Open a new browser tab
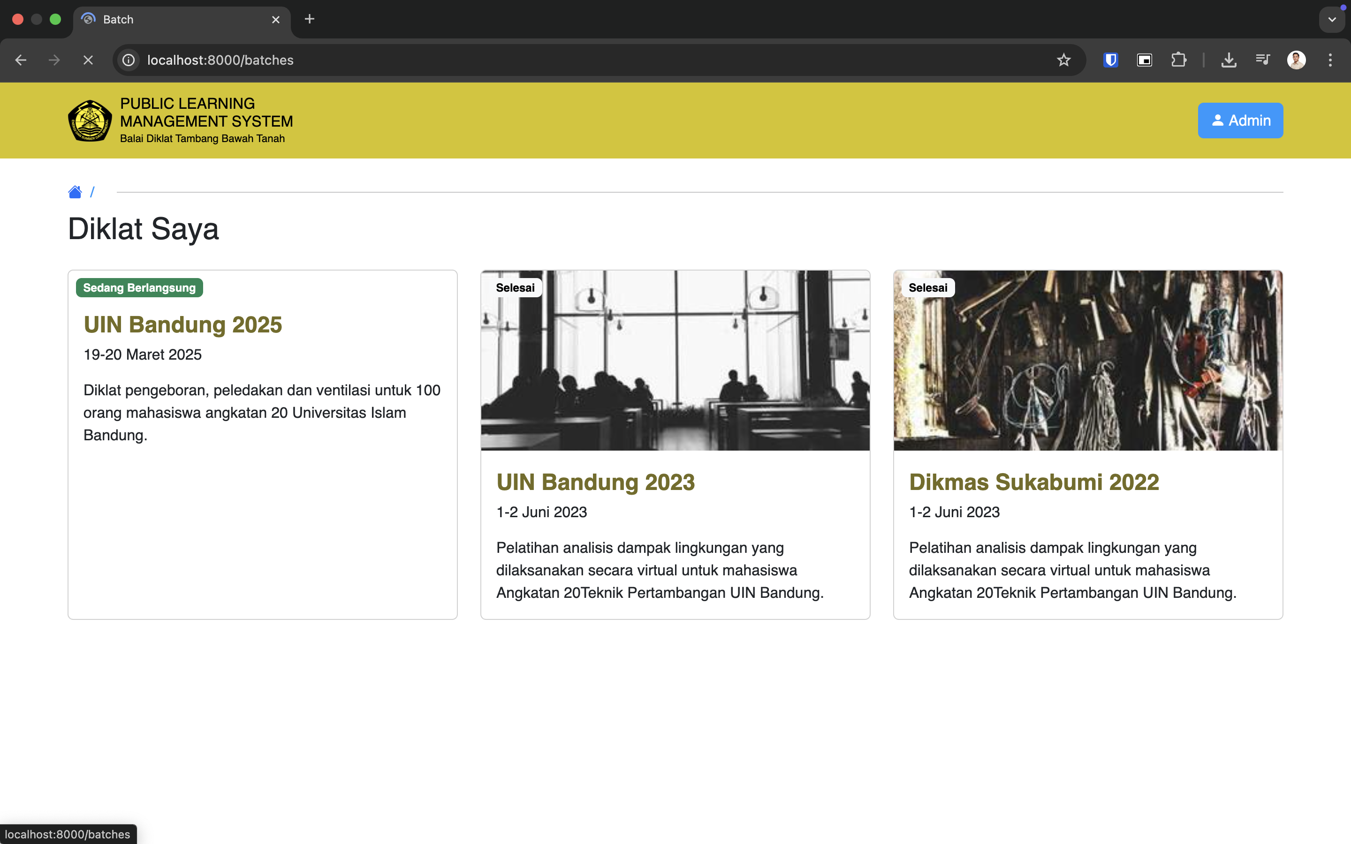This screenshot has width=1351, height=844. tap(309, 20)
